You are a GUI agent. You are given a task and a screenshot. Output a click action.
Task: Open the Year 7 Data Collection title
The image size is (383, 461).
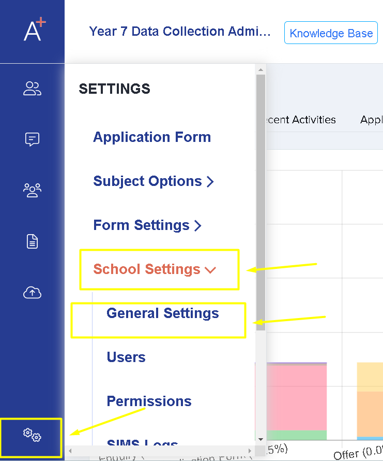tap(180, 32)
